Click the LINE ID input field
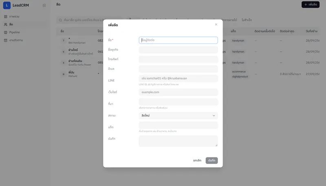 (x=178, y=78)
